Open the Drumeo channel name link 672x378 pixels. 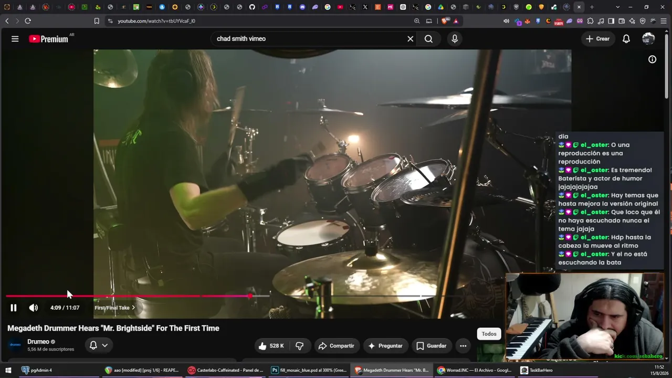coord(38,342)
